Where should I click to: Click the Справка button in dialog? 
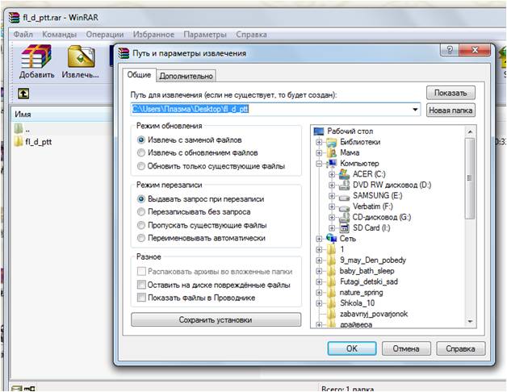coord(460,348)
